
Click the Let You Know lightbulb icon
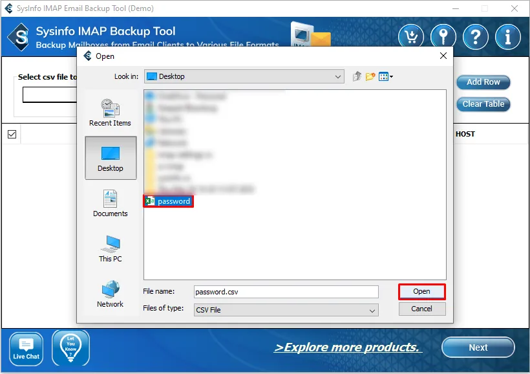click(x=70, y=348)
